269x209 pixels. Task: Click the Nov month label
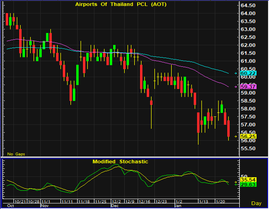pos(45,206)
